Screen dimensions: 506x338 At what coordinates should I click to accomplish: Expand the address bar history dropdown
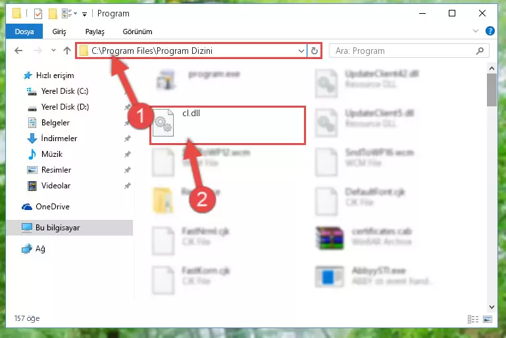pyautogui.click(x=301, y=51)
